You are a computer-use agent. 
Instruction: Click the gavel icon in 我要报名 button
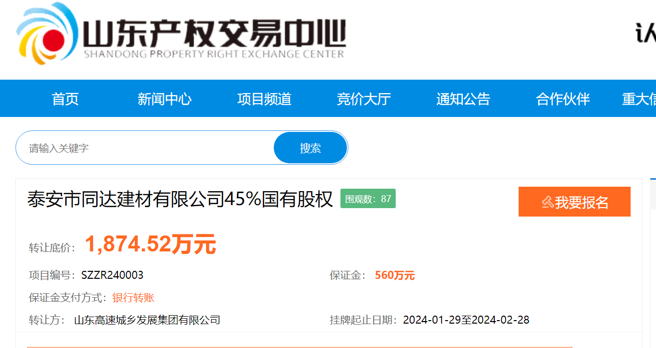[x=547, y=202]
